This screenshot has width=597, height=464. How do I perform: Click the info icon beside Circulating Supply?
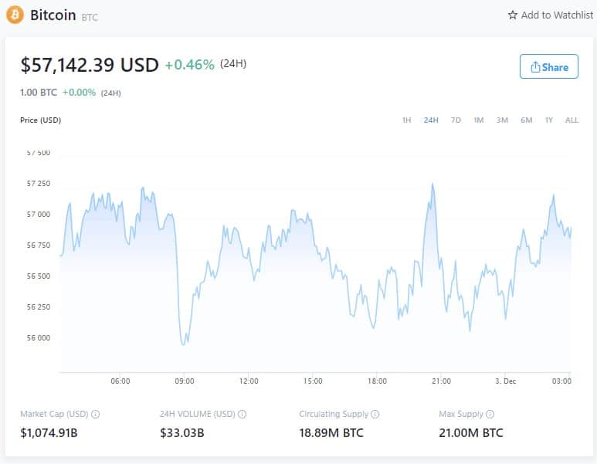click(375, 414)
